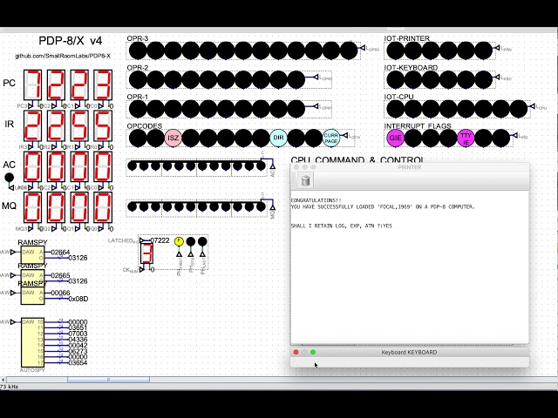
Task: Click the Keyboard KEYBOARD window title bar
Action: coord(410,352)
